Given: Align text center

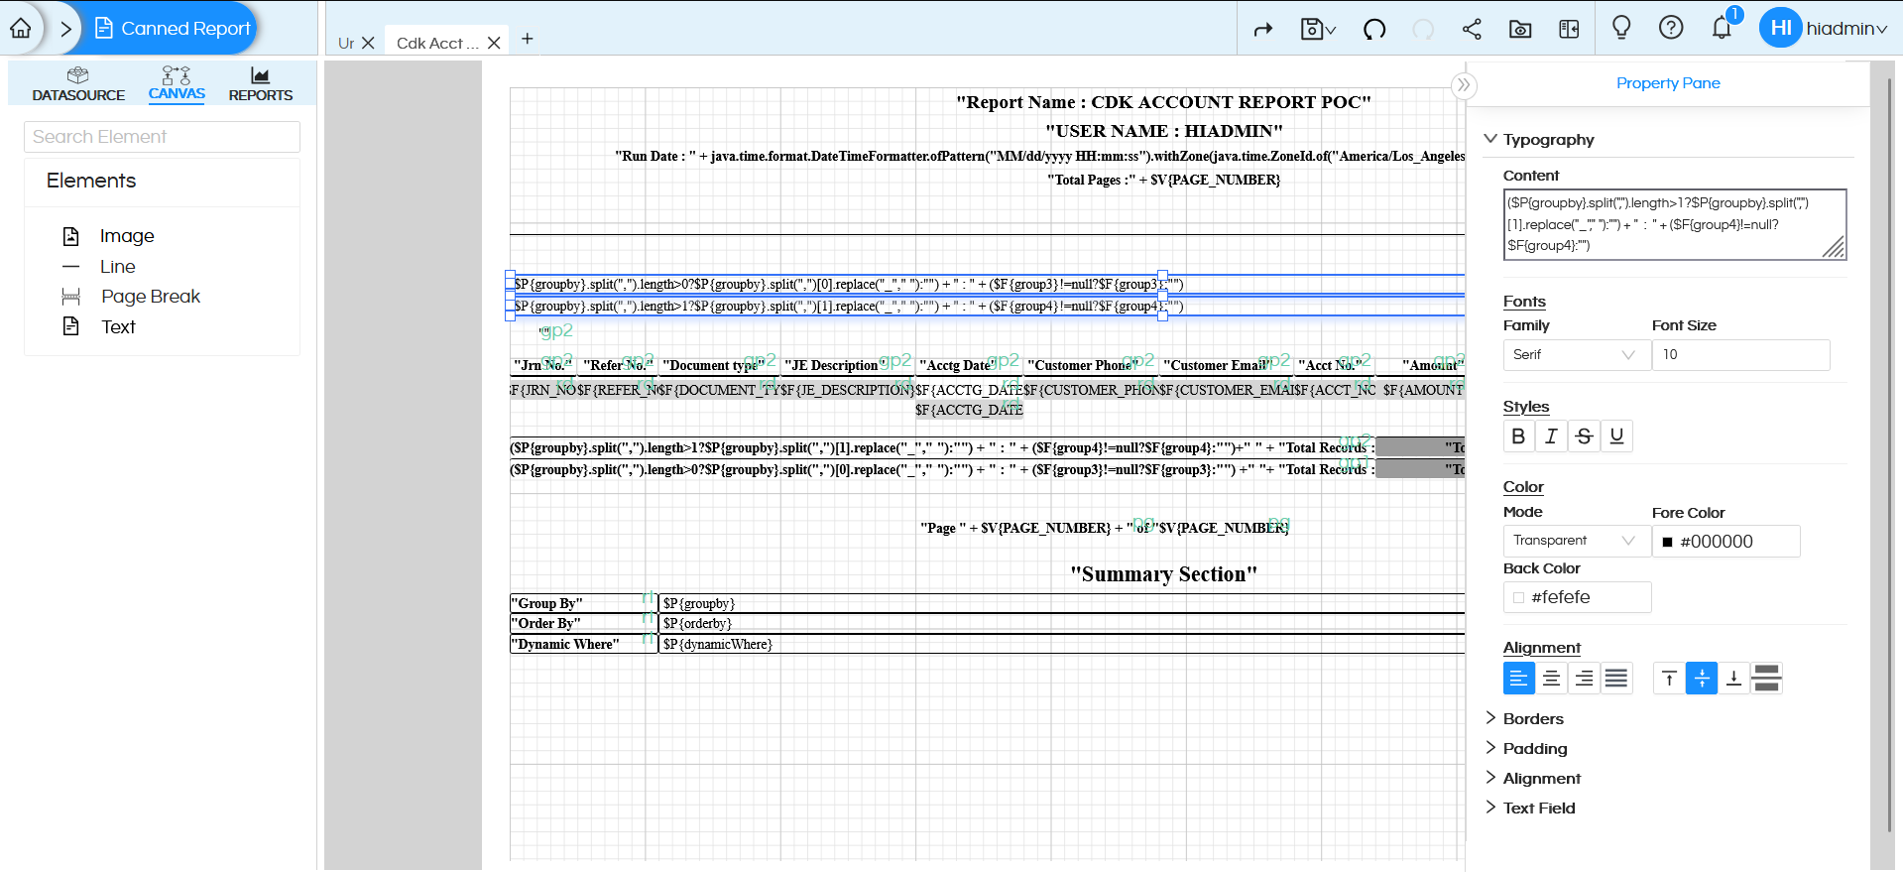Looking at the screenshot, I should coord(1552,679).
